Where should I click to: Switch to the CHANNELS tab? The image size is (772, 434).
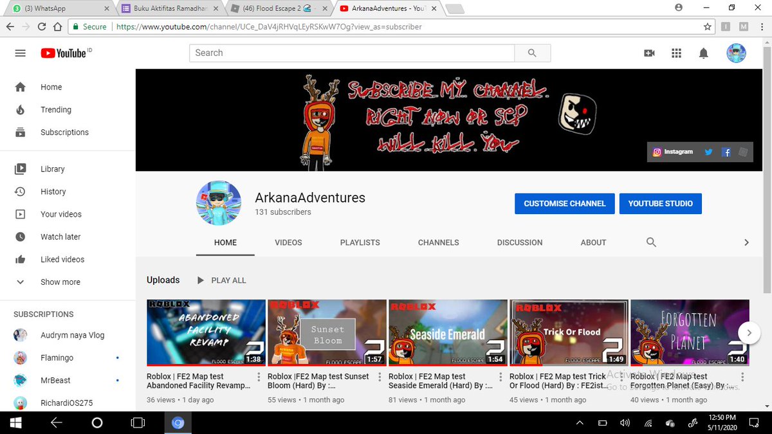point(439,242)
